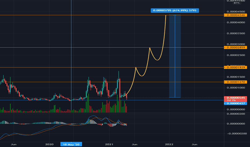250x147 pixels.
Task: Click the 0.00002500 price scale value
Action: tap(236, 55)
